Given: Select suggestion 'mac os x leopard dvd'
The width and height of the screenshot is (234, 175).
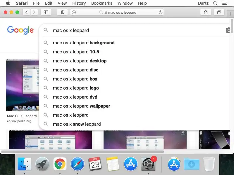Looking at the screenshot, I should point(134,97).
